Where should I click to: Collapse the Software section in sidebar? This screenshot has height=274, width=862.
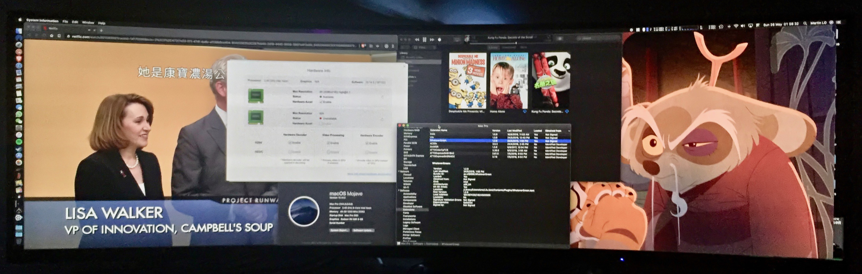coord(399,190)
